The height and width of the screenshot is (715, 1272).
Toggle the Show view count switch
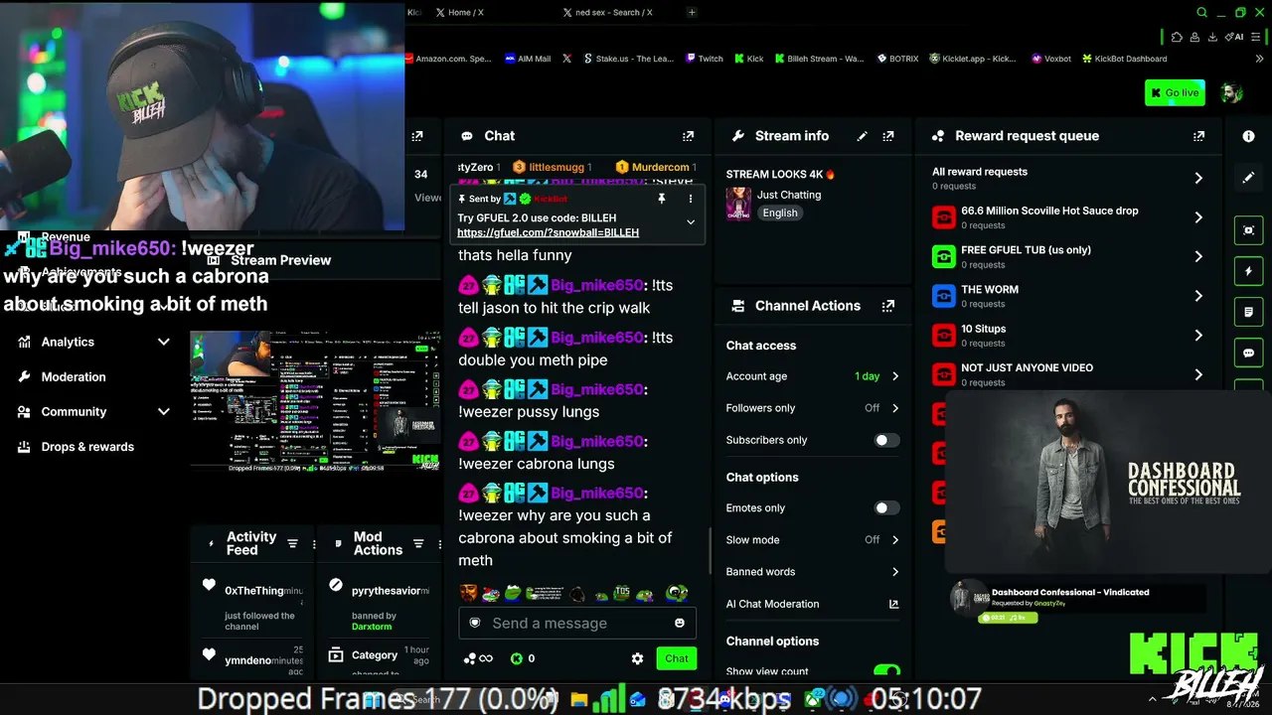pyautogui.click(x=886, y=671)
